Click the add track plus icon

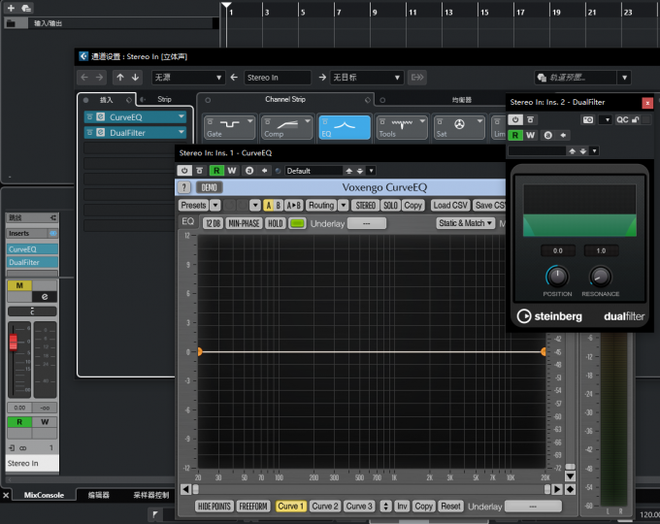coord(11,8)
